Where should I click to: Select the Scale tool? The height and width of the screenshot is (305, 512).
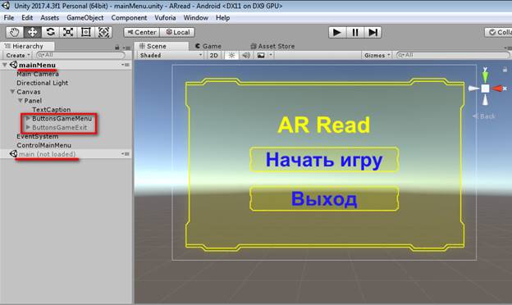[x=68, y=32]
